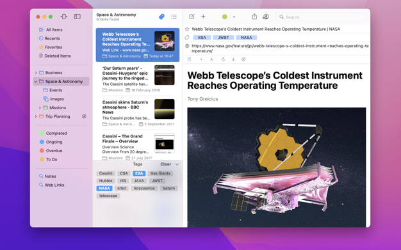401x250 pixels.
Task: Open the label color dropdown arrow
Action: (234, 17)
